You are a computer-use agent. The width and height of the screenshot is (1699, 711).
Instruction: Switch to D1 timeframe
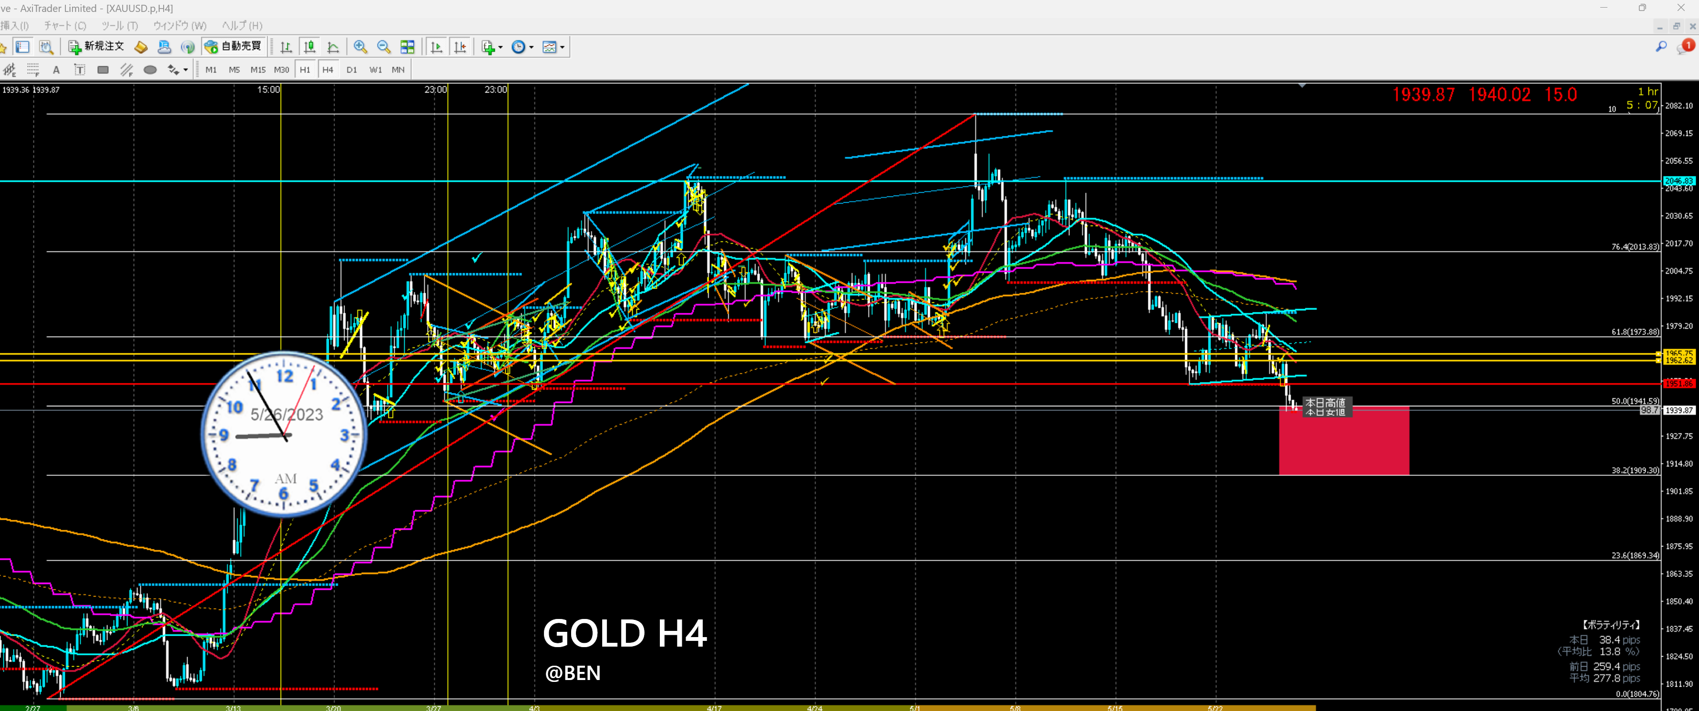pos(352,70)
